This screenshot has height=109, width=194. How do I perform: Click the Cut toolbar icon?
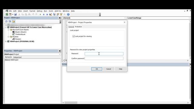pyautogui.click(x=19, y=15)
